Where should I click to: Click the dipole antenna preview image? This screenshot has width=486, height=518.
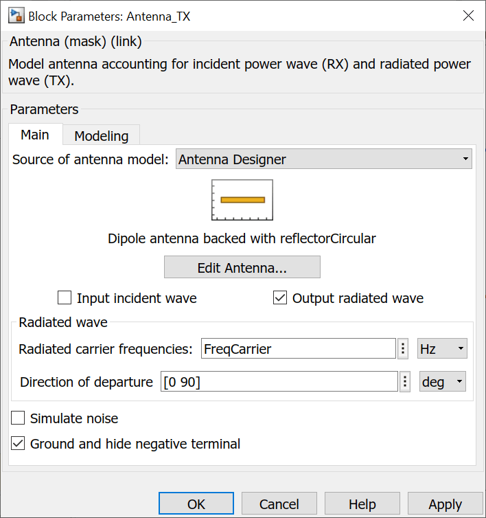pyautogui.click(x=242, y=200)
